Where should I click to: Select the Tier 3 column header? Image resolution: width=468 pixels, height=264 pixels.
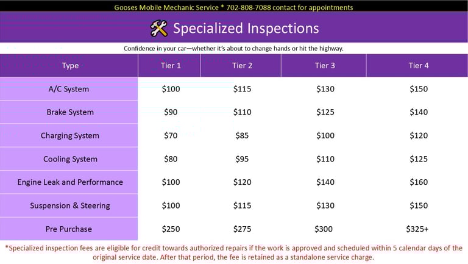[325, 65]
